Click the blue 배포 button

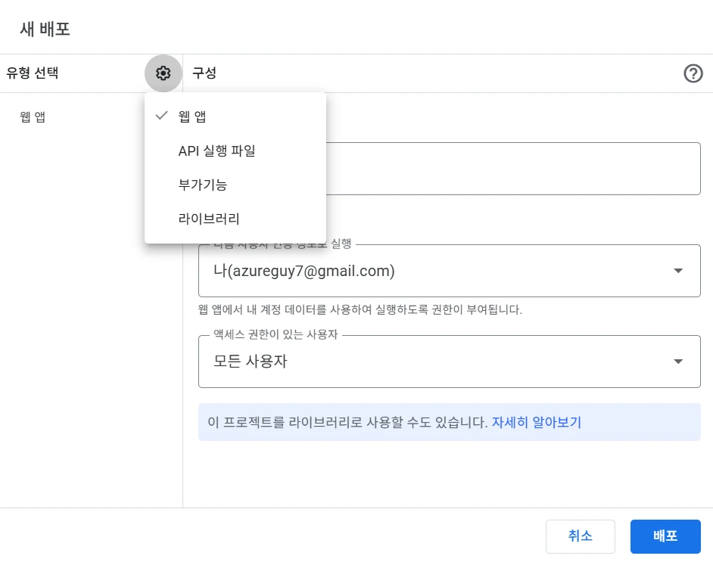point(665,536)
